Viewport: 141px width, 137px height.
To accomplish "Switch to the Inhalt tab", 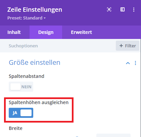I will click(14, 32).
